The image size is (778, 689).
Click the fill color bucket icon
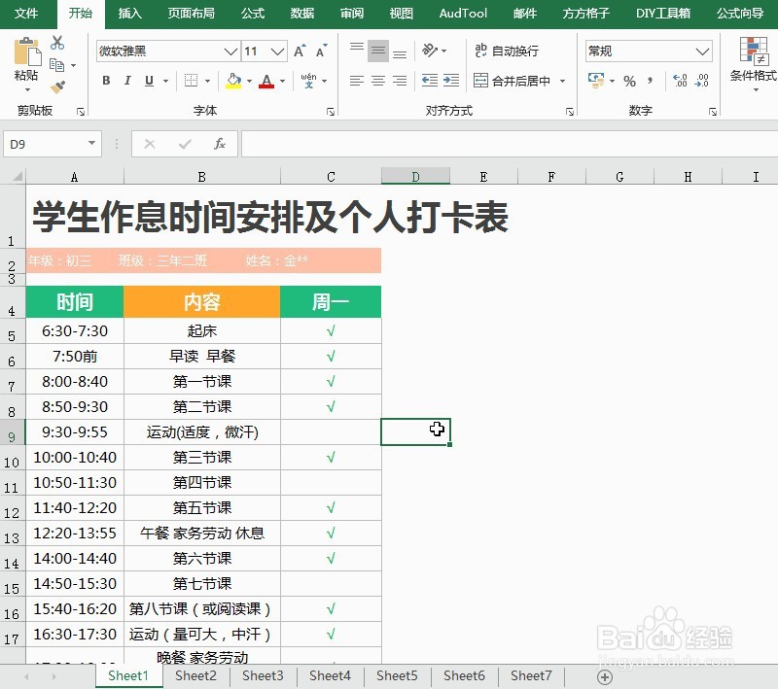click(234, 81)
